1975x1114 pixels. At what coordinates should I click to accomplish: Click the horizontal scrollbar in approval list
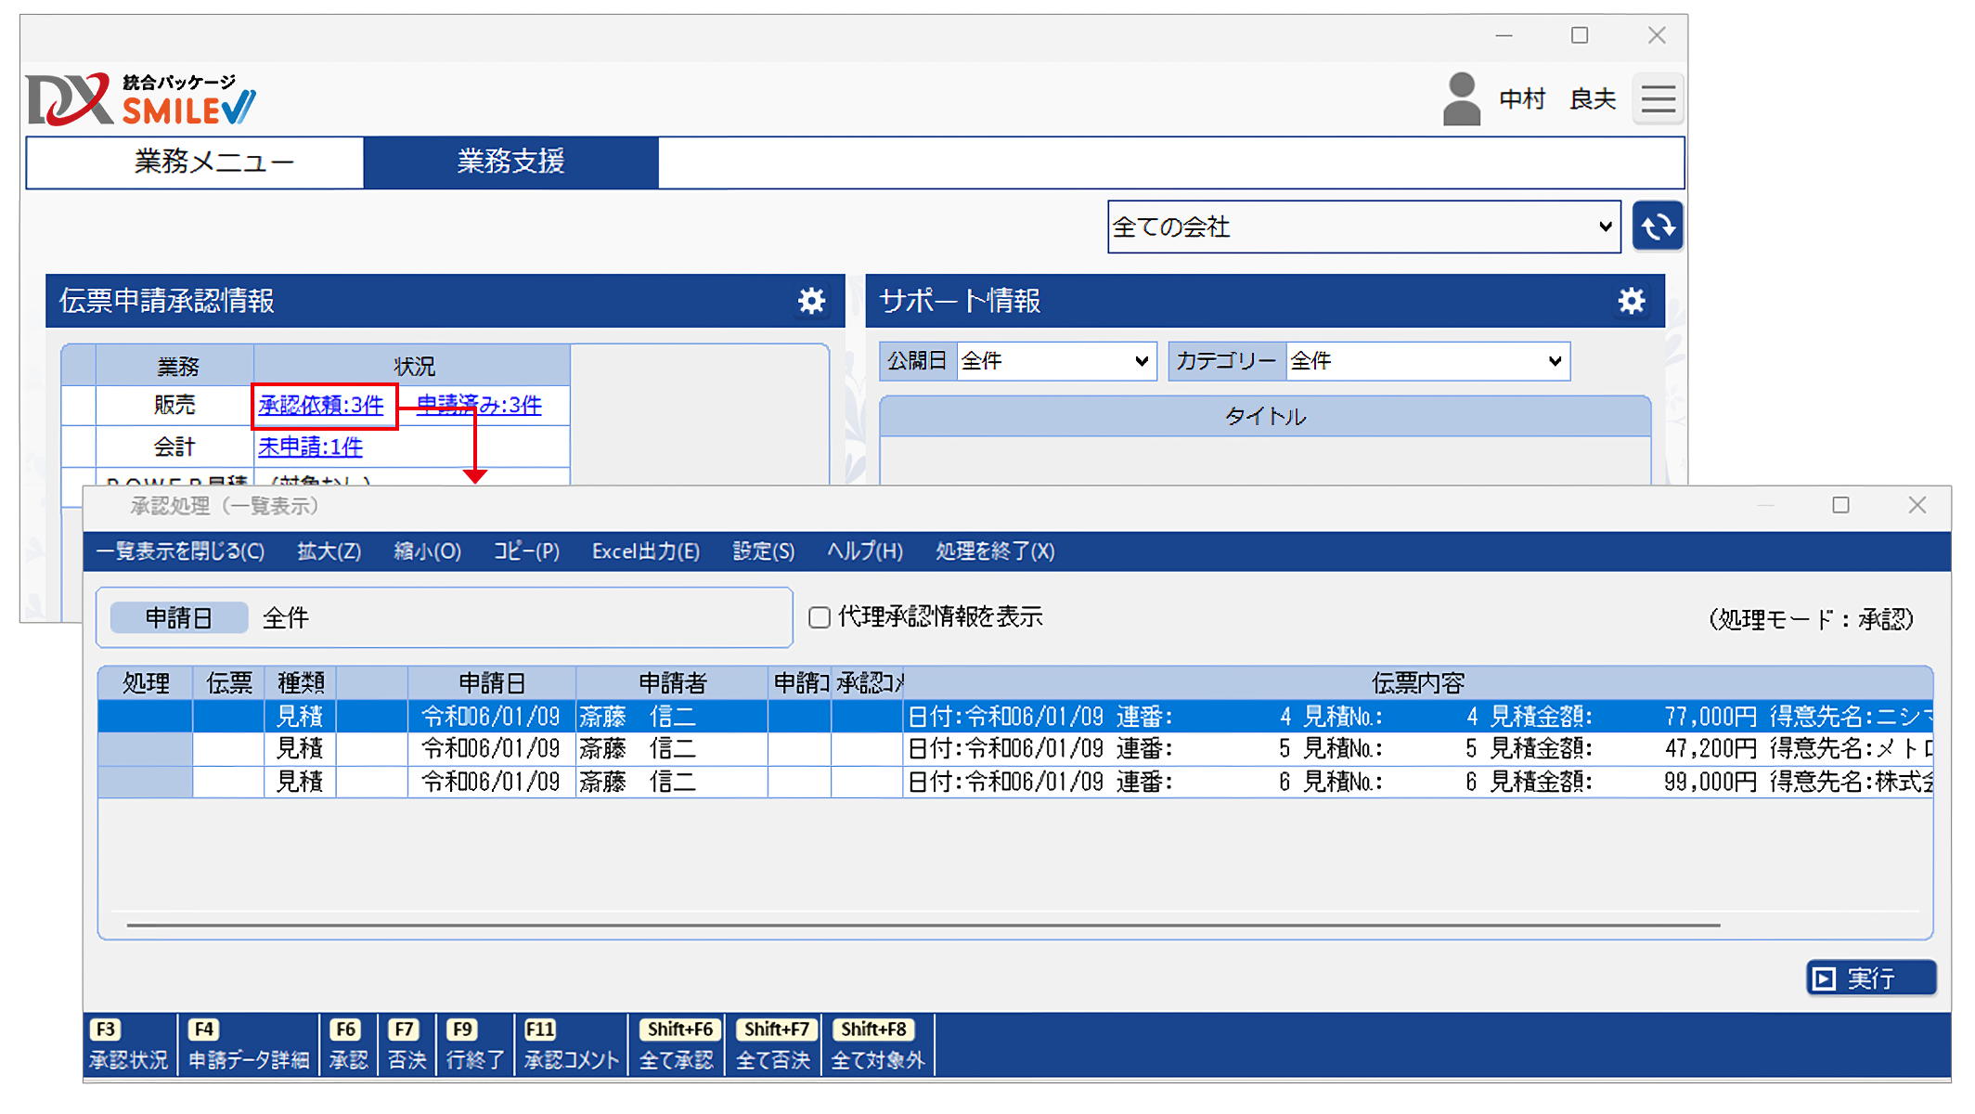[x=923, y=925]
